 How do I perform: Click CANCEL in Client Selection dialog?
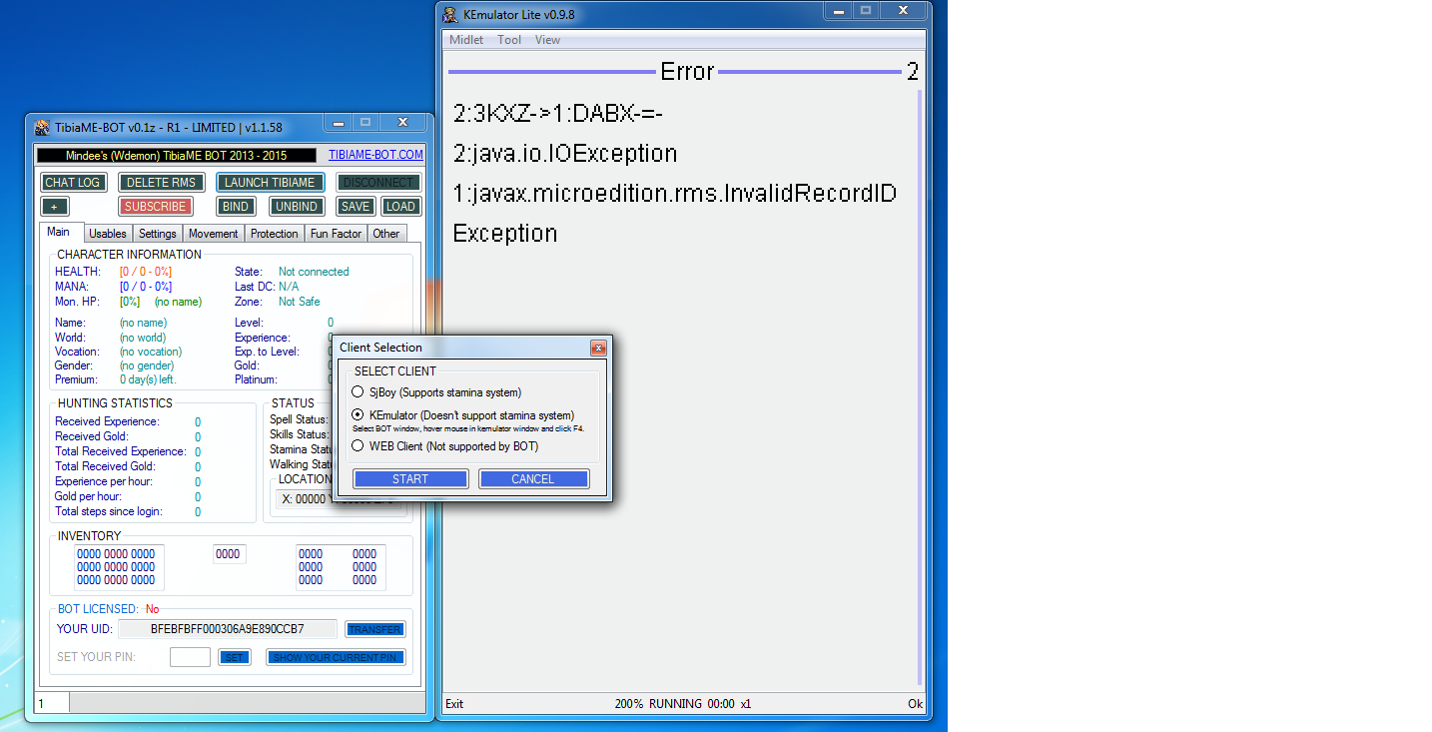(x=533, y=479)
